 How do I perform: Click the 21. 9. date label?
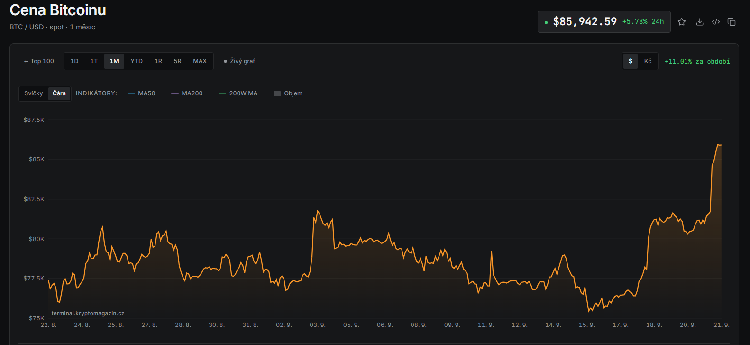click(x=722, y=325)
